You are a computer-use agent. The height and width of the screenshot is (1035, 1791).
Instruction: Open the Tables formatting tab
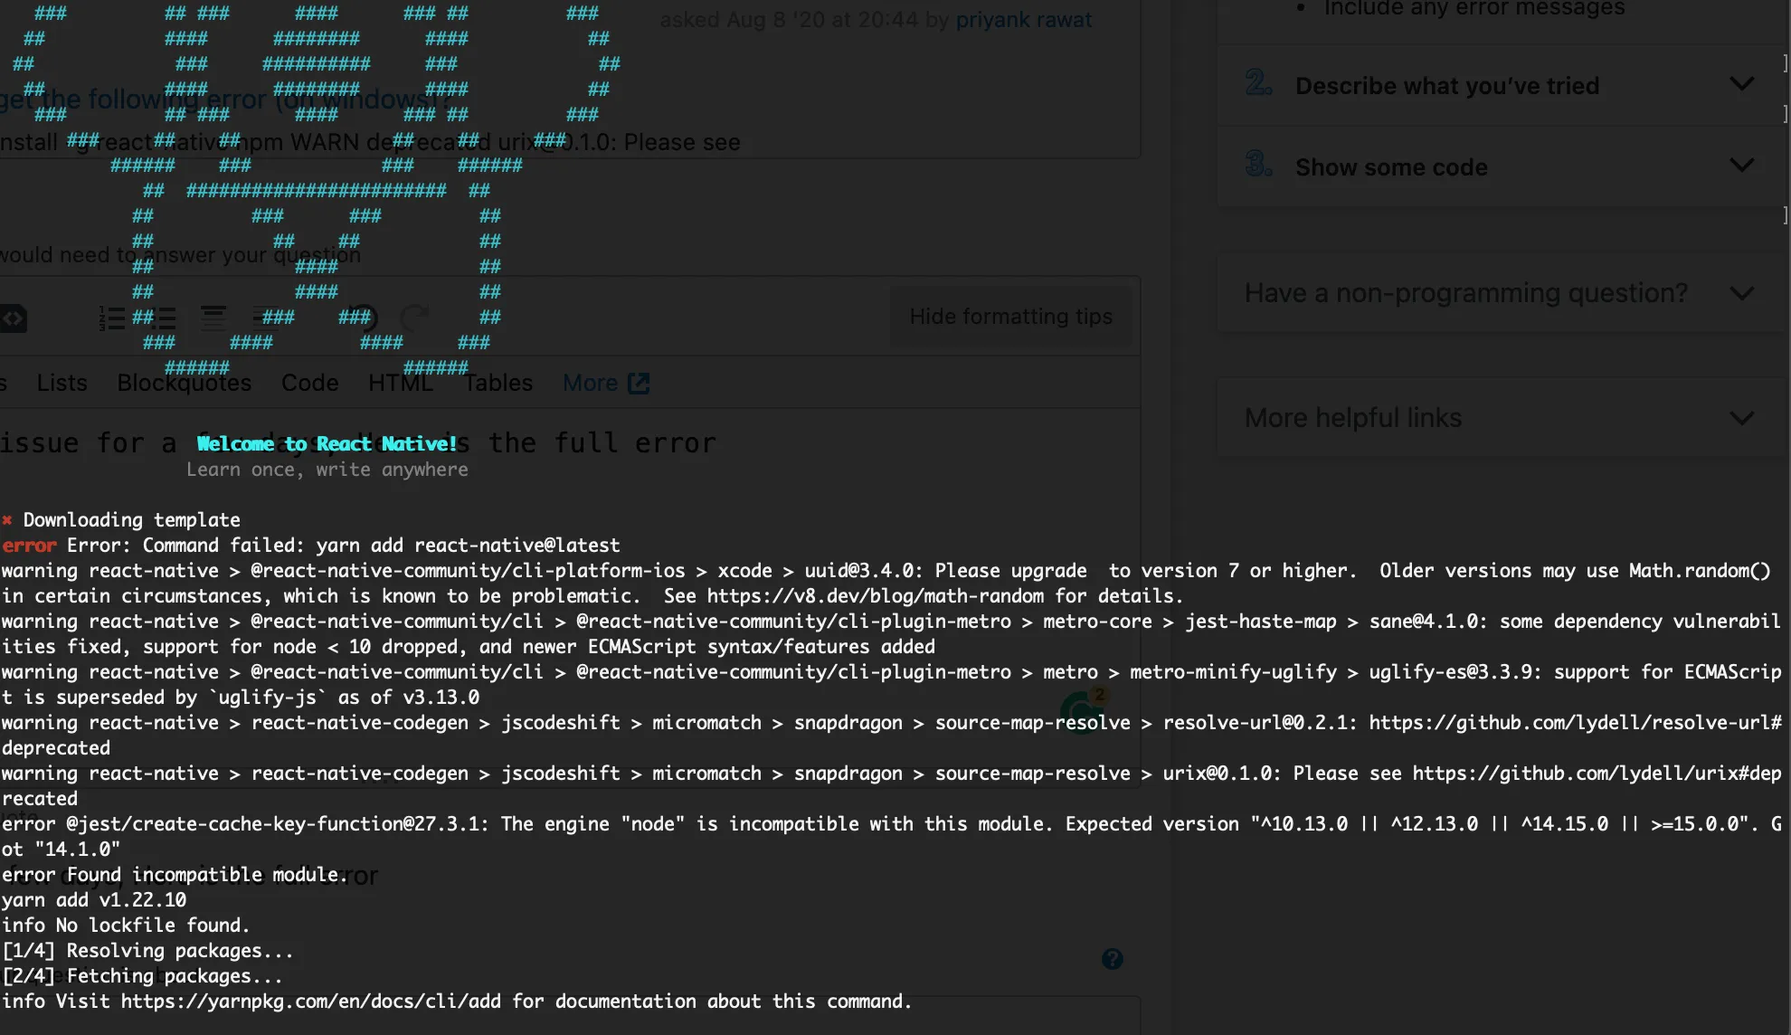[x=497, y=383]
